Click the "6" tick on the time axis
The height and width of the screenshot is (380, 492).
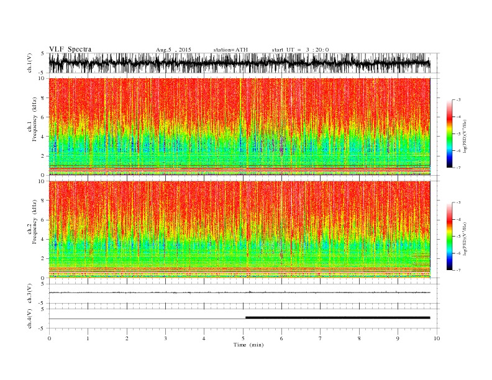(x=281, y=338)
